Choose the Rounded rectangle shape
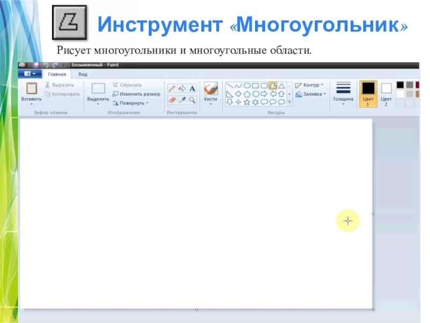Screen dimensions: 430x323 pyautogui.click(x=264, y=86)
